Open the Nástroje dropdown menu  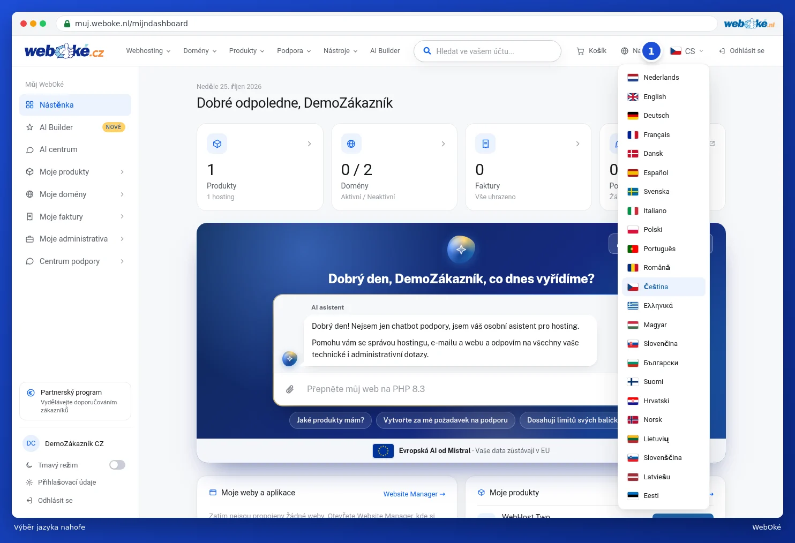pyautogui.click(x=340, y=51)
